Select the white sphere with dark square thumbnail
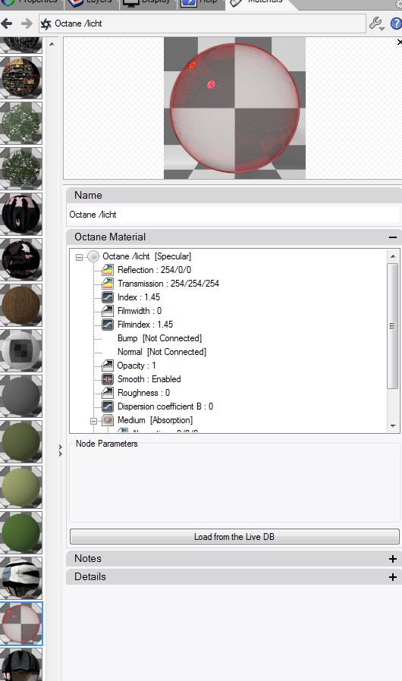 21,350
